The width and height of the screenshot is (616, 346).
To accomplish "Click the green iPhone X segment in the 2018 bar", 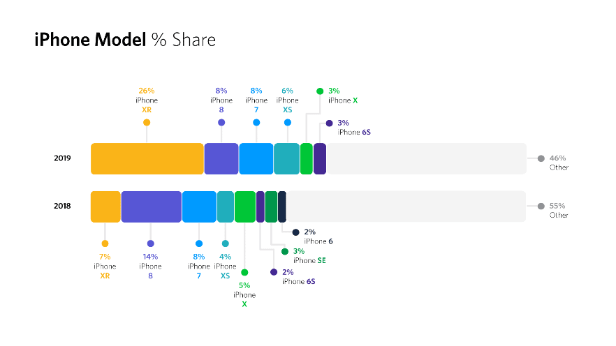I will pyautogui.click(x=245, y=206).
